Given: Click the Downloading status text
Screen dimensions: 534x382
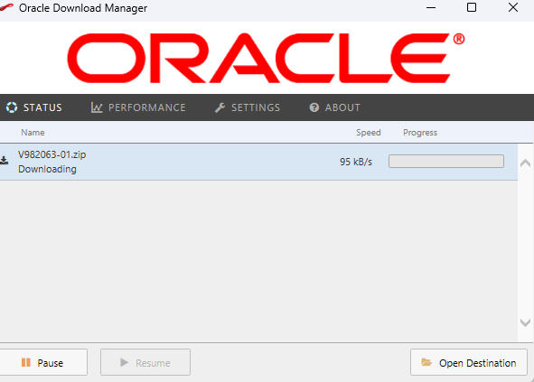Looking at the screenshot, I should [x=47, y=169].
